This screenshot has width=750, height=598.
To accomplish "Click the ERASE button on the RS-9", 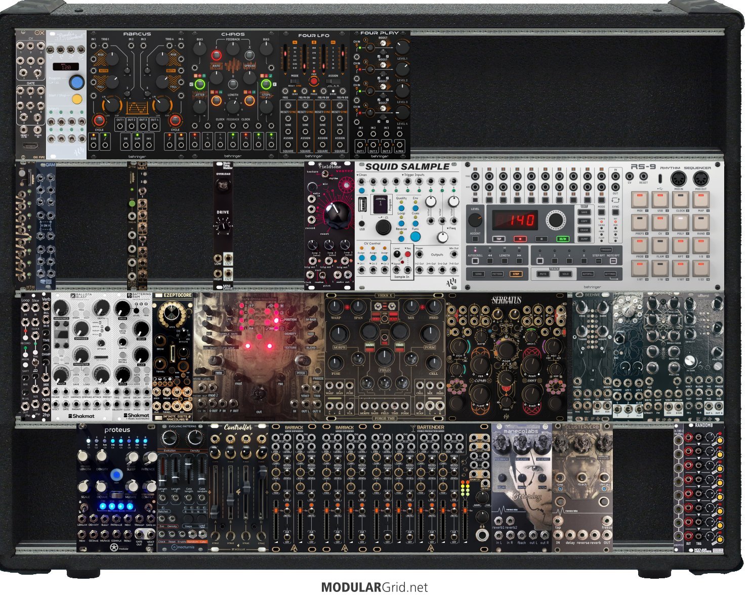I will [584, 230].
